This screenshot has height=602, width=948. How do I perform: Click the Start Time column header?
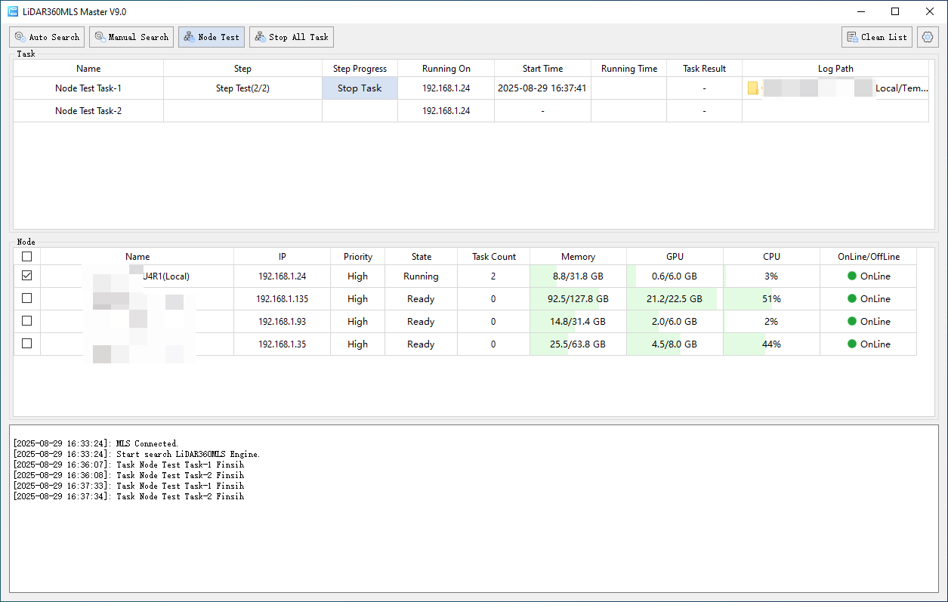(x=542, y=69)
